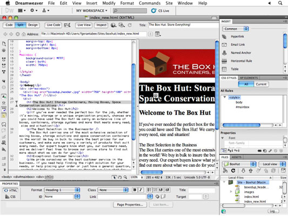
Task: Switch to Design view
Action: click(x=33, y=25)
